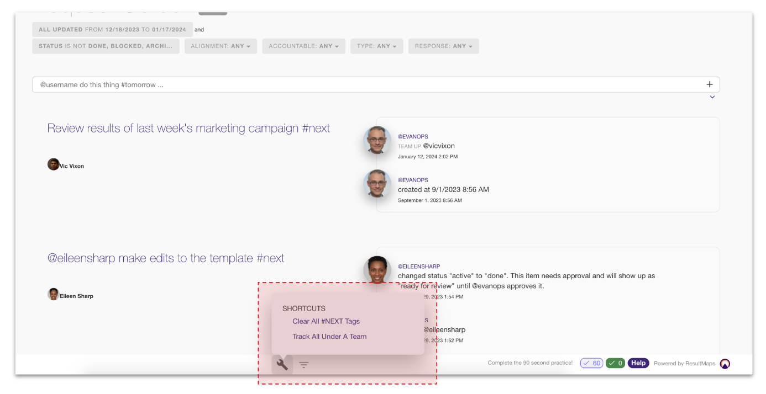Click Eileen Sharp's large activity avatar
This screenshot has width=766, height=394.
click(x=377, y=270)
